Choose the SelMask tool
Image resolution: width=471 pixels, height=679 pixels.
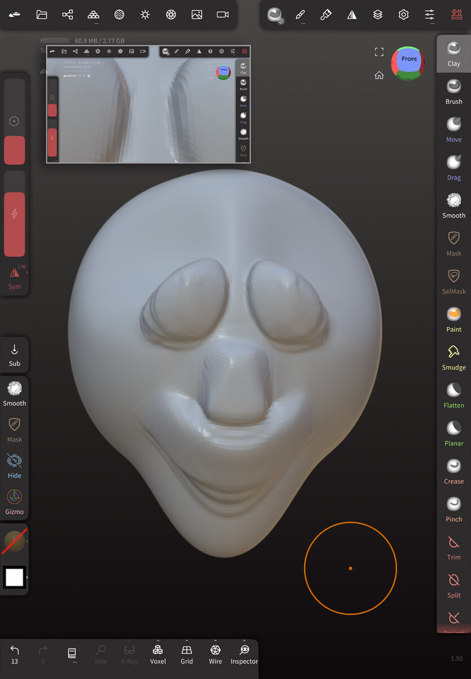pyautogui.click(x=453, y=281)
